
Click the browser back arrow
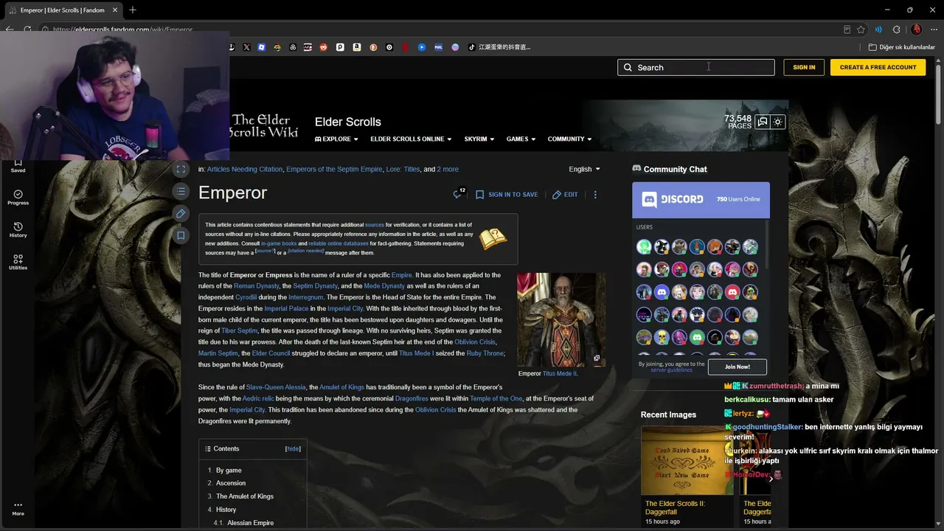point(10,29)
